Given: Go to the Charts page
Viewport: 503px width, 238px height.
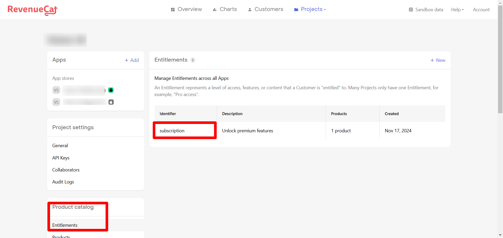Looking at the screenshot, I should pos(225,9).
